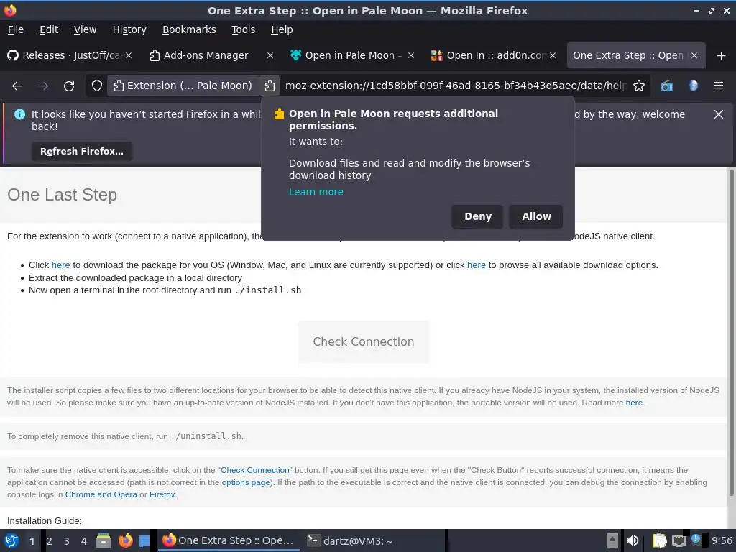Screen dimensions: 736x552
Task: Click the taskbar clock
Action: (722, 540)
